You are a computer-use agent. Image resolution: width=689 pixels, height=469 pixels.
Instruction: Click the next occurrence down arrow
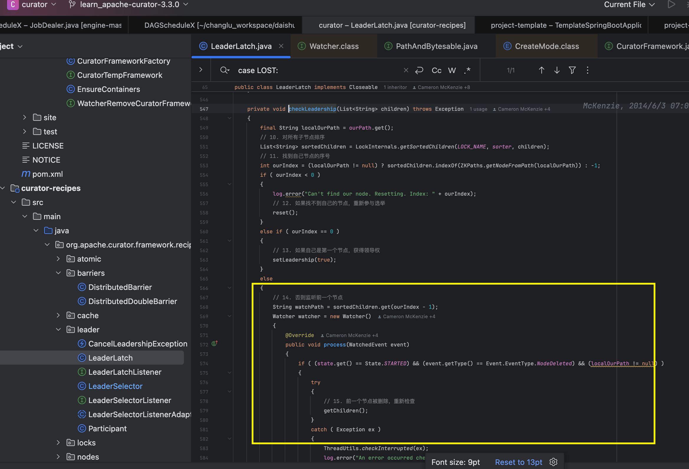[557, 70]
